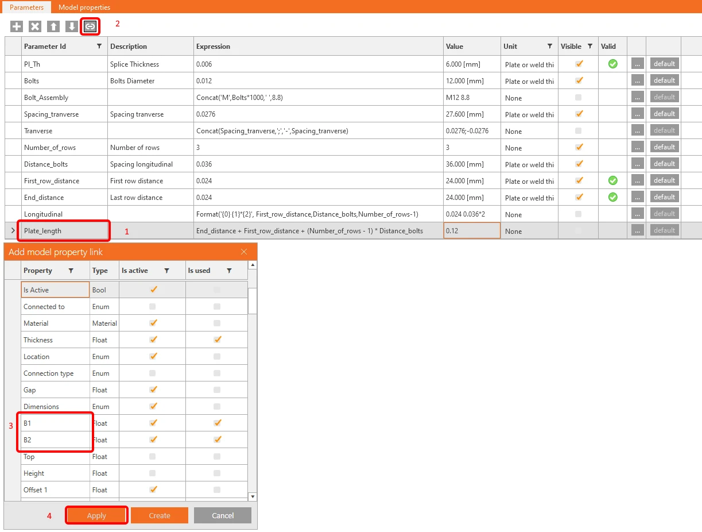
Task: Delete the parameter with the X toolbar icon
Action: pos(35,26)
